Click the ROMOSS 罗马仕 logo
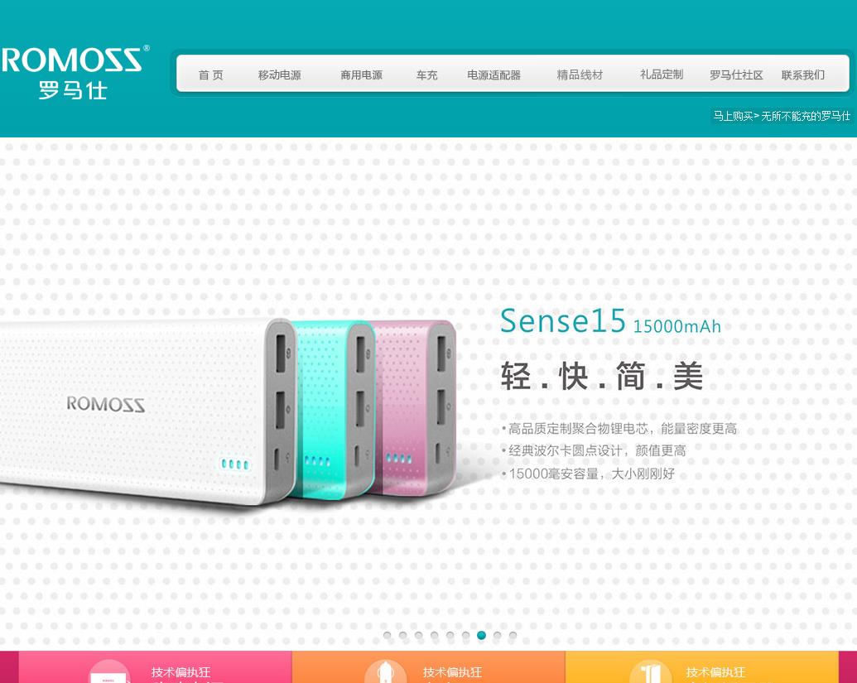Image resolution: width=857 pixels, height=683 pixels. click(75, 72)
